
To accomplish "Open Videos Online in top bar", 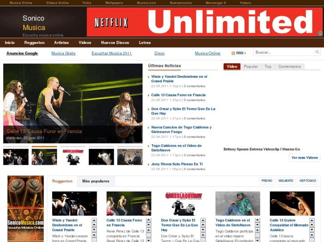I will [x=57, y=3].
